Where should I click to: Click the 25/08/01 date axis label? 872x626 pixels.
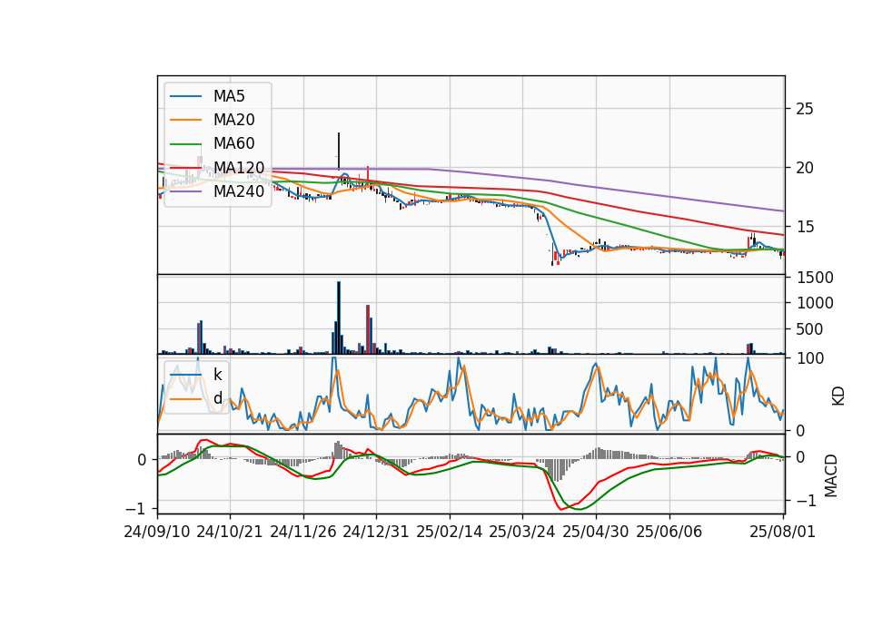pos(782,532)
